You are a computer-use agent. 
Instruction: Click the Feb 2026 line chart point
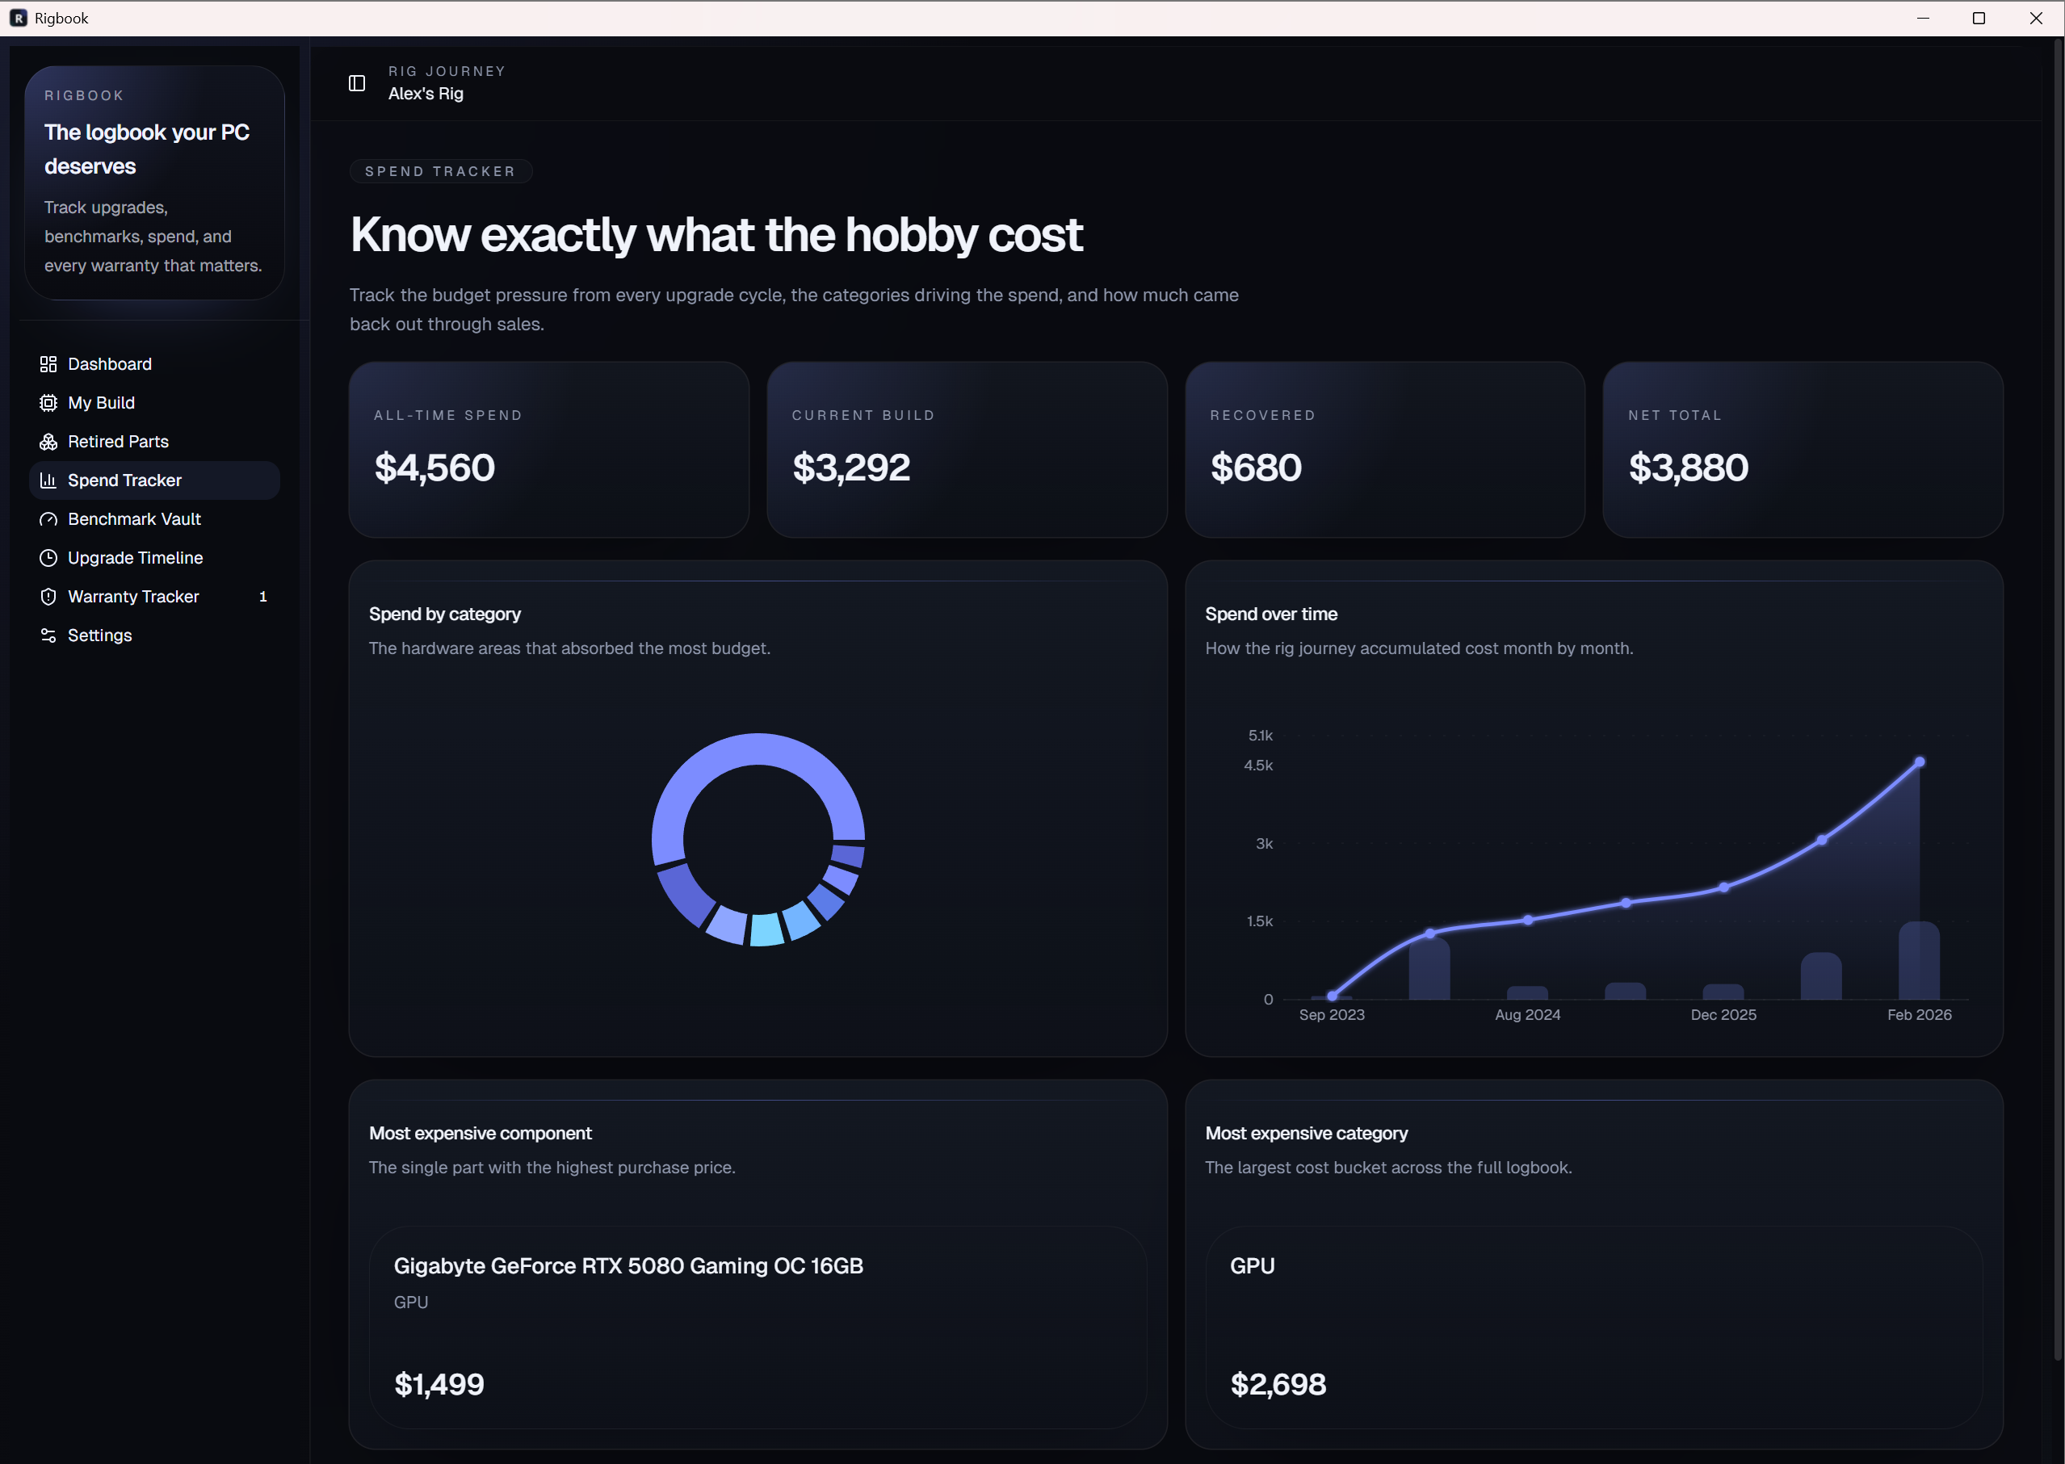[1919, 762]
